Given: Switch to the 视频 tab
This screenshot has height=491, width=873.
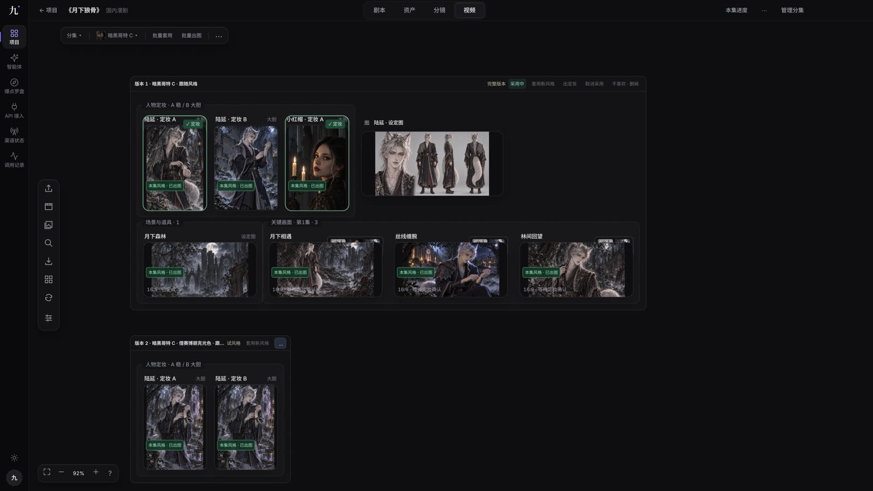Looking at the screenshot, I should click(x=469, y=10).
